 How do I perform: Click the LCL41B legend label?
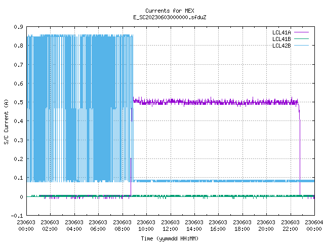click(281, 39)
